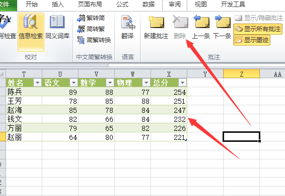Image resolution: width=285 pixels, height=196 pixels.
Task: Switch to the 数据 ribbon tab
Action: [149, 5]
